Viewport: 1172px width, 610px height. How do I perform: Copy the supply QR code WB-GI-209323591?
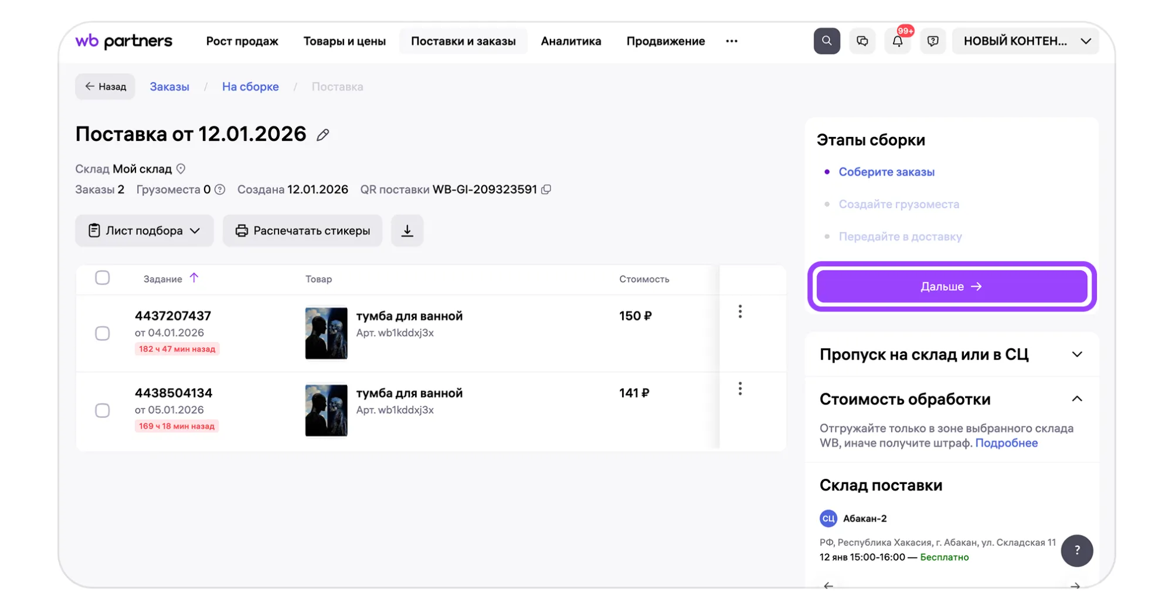point(546,190)
